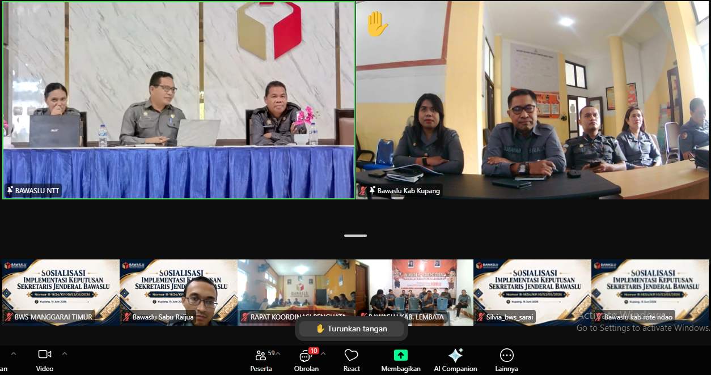Select the BAWASLU NTT main video tile
This screenshot has height=375, width=711.
click(179, 100)
